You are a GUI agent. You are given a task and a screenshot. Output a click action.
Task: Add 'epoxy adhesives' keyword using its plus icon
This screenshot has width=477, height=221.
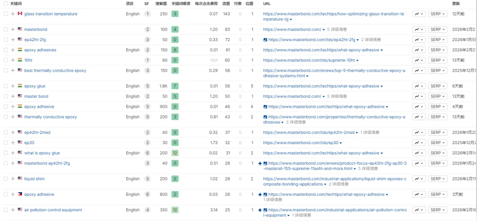point(13,50)
